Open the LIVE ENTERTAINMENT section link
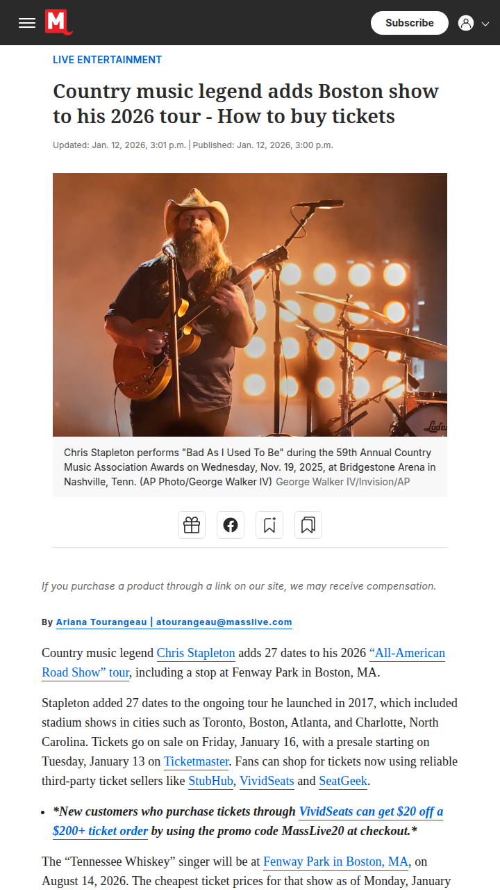The image size is (500, 890). click(x=108, y=60)
